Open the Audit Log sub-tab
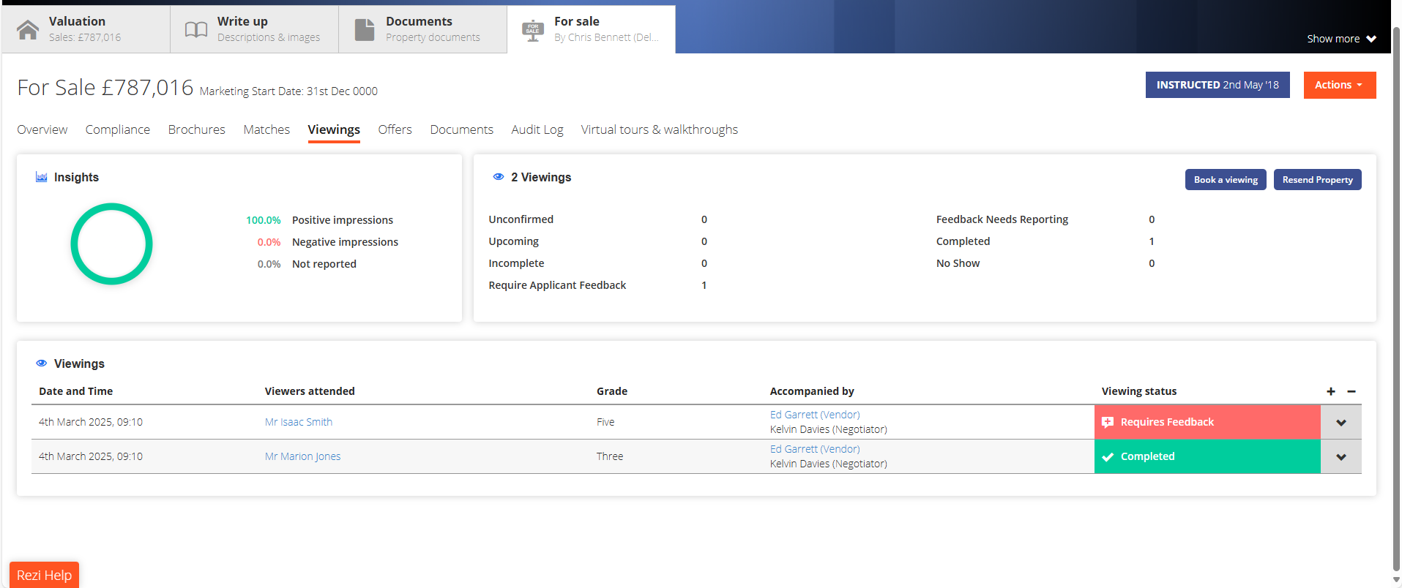The height and width of the screenshot is (588, 1402). coord(537,129)
